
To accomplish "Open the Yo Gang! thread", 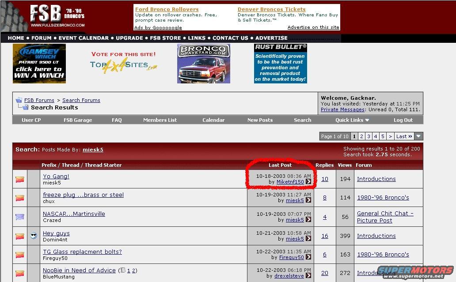I will pos(56,176).
